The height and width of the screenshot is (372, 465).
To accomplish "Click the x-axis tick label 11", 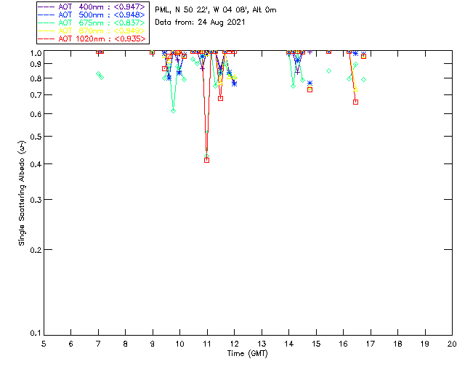I will [207, 344].
